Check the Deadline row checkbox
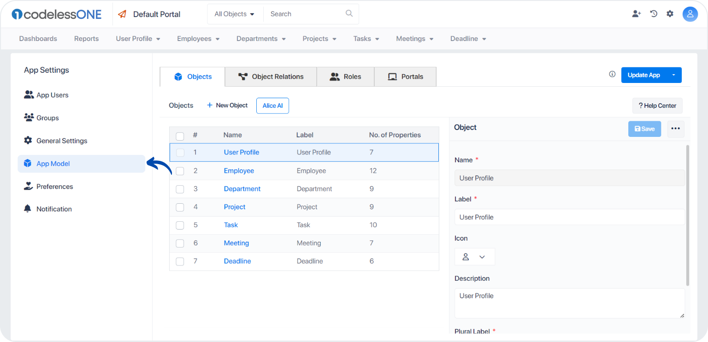 tap(180, 261)
